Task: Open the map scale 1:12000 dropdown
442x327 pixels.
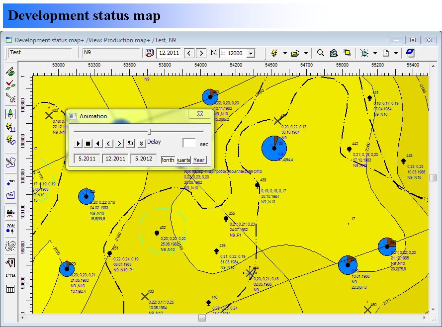Action: point(251,53)
